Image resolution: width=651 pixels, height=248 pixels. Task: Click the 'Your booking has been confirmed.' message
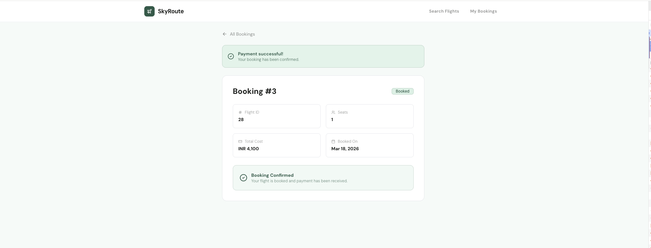268,60
